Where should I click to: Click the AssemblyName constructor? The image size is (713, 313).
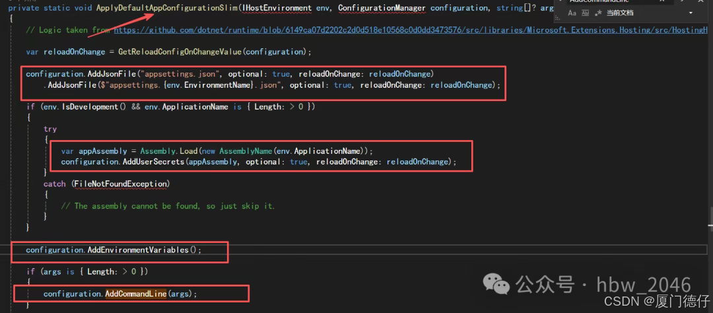point(246,151)
